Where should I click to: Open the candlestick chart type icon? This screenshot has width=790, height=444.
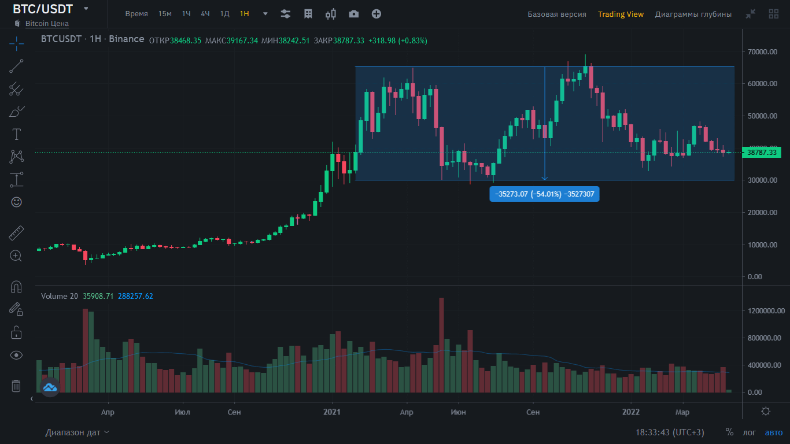click(x=331, y=14)
